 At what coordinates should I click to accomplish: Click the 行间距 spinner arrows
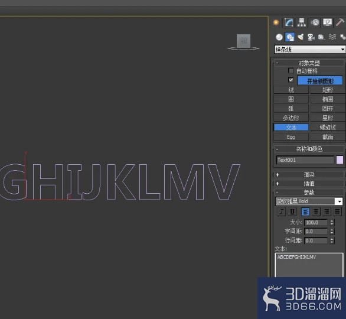pos(332,240)
